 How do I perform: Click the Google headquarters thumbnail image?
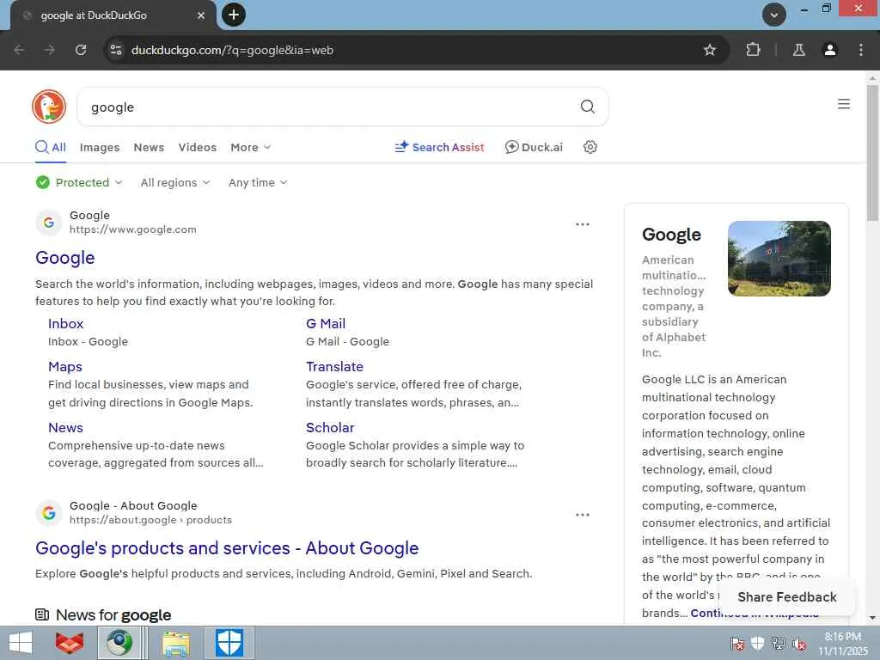[x=779, y=258]
